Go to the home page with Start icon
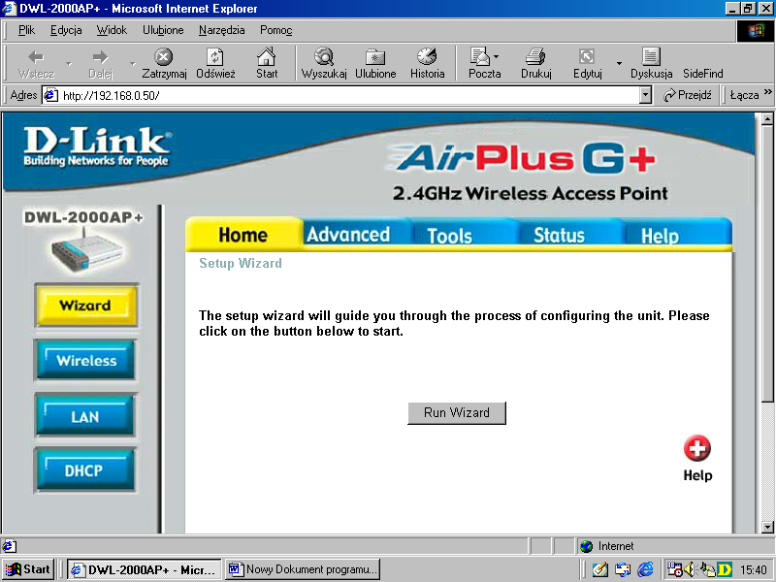Viewport: 776px width, 582px height. point(267,57)
